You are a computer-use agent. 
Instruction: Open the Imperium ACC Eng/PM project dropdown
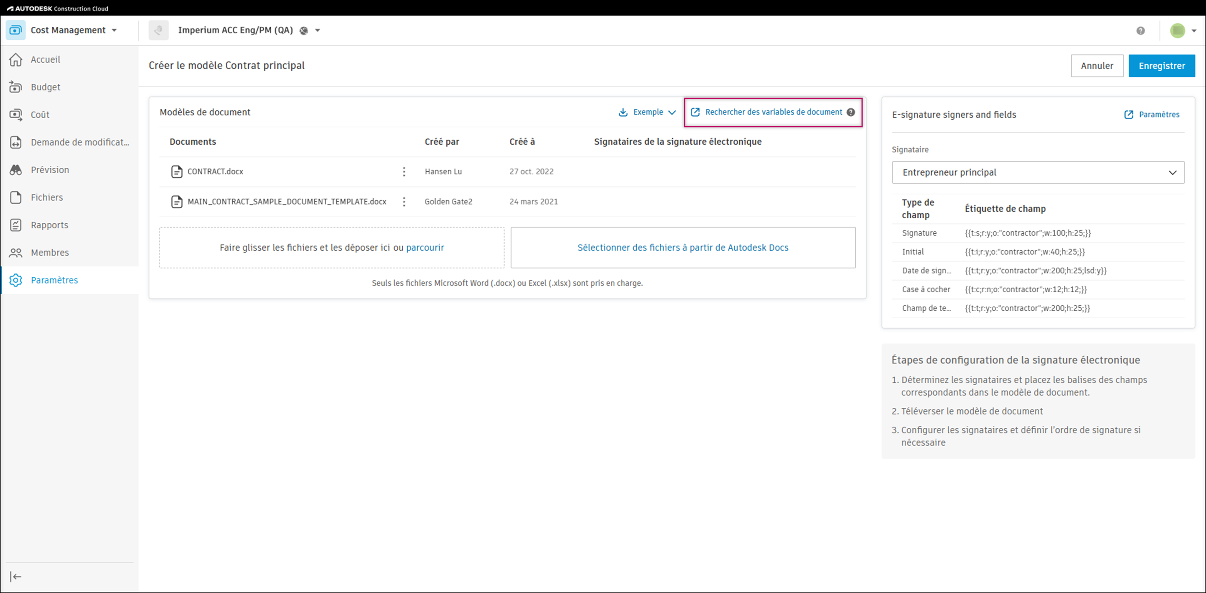point(317,31)
